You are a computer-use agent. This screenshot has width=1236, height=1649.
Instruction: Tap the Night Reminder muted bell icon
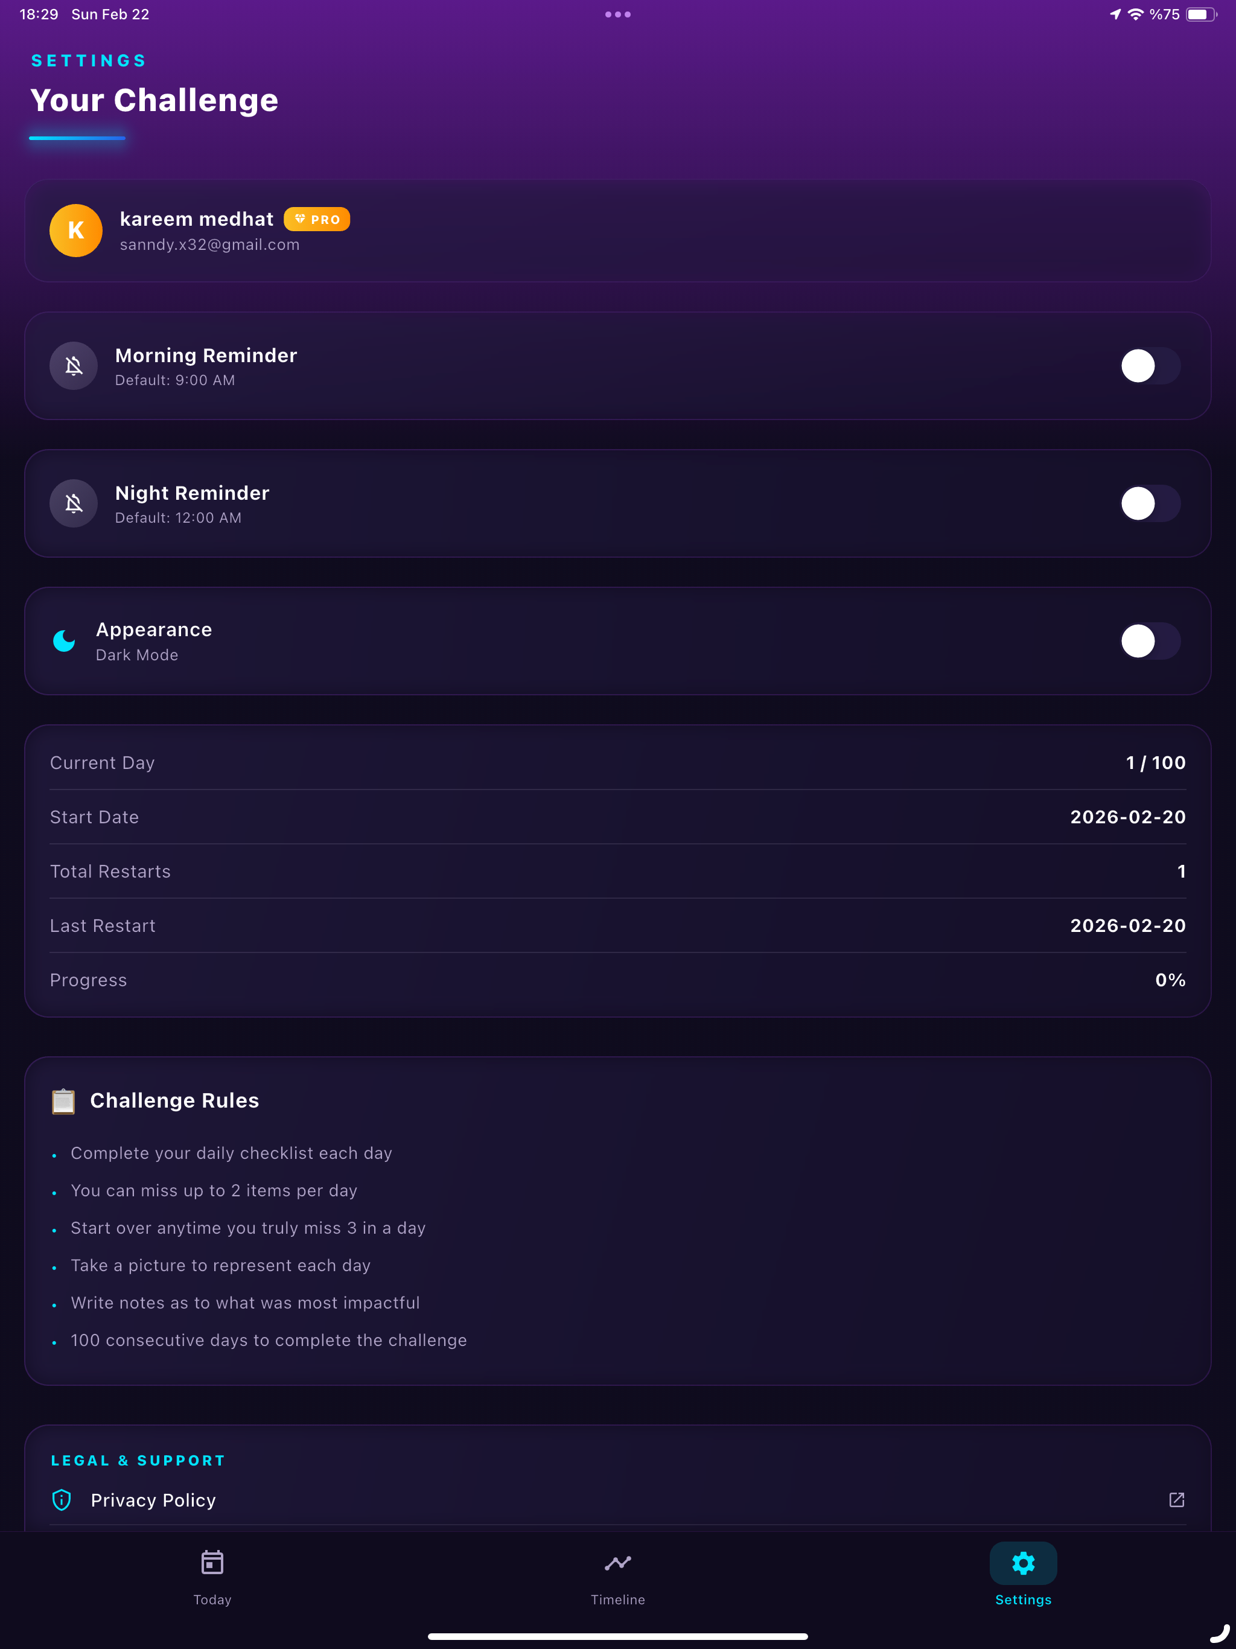(x=74, y=503)
